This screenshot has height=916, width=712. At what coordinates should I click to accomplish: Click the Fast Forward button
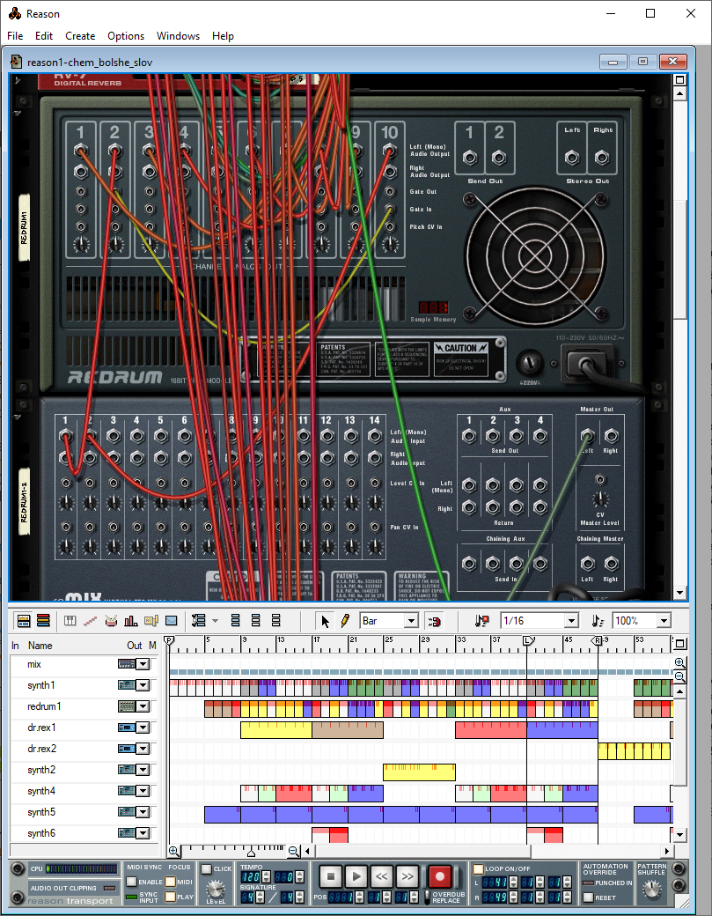407,876
